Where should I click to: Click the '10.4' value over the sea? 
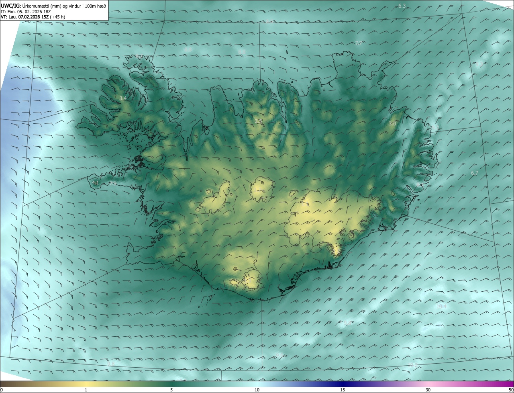[441, 306]
